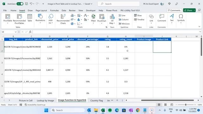Viewport: 203px width, 114px height.
Task: Open the Data ribbon tab
Action: (64, 10)
